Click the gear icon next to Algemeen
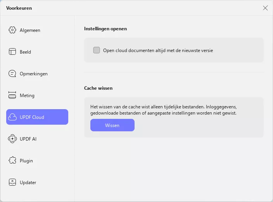Screen dimensions: 273x202 coord(12,30)
